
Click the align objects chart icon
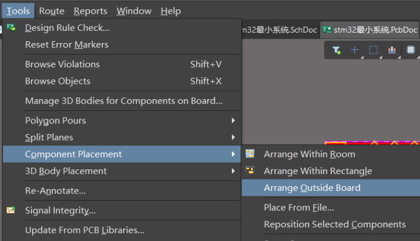pyautogui.click(x=392, y=50)
